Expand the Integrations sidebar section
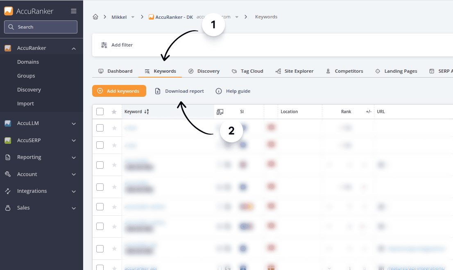This screenshot has height=270, width=453. tap(74, 191)
